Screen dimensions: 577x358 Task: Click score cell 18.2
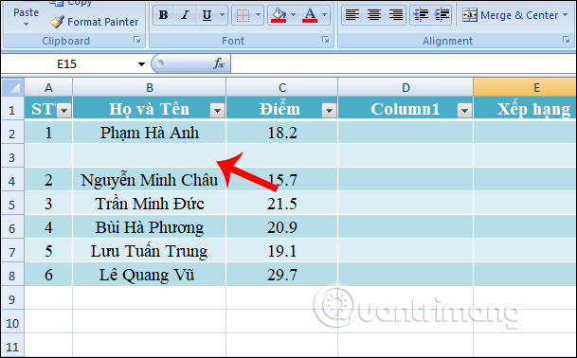point(282,133)
